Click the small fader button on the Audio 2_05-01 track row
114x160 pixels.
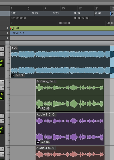click(x=3, y=87)
